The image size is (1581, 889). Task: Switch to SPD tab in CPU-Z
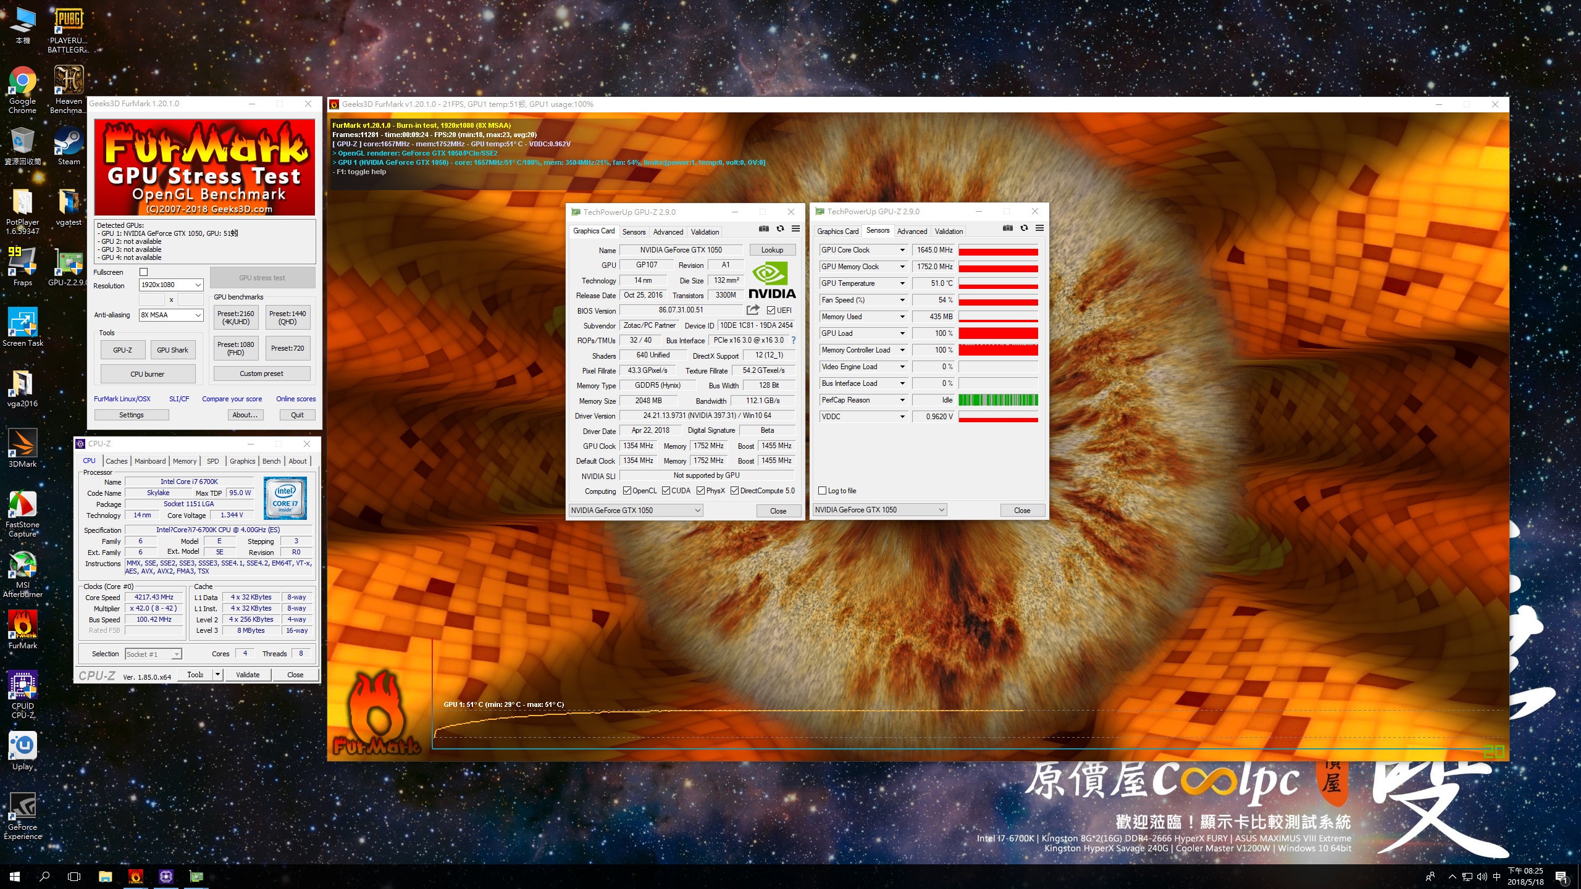pyautogui.click(x=212, y=461)
